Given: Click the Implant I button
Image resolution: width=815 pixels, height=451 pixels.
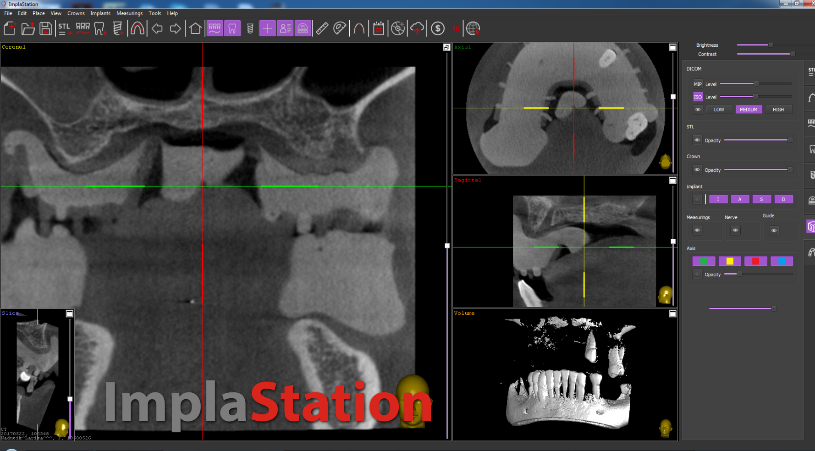Looking at the screenshot, I should pyautogui.click(x=718, y=199).
